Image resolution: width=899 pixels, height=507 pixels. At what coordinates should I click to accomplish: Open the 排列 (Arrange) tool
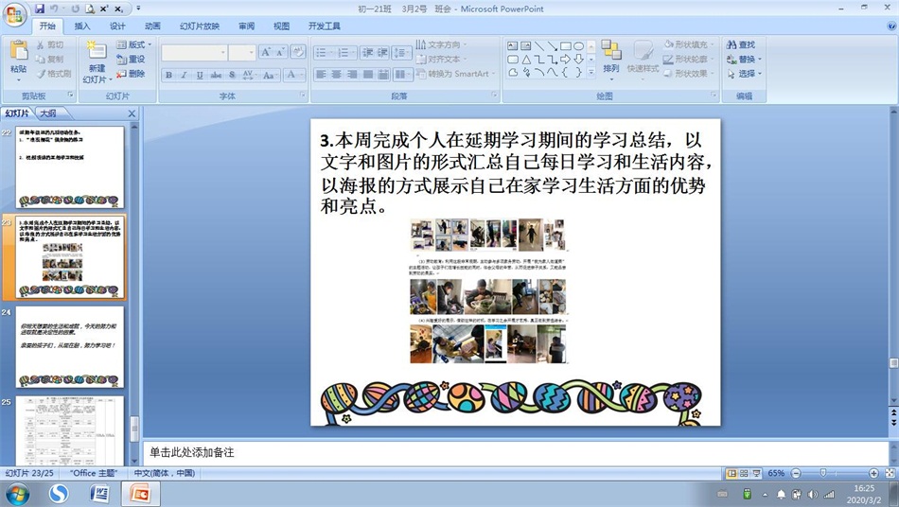(611, 57)
